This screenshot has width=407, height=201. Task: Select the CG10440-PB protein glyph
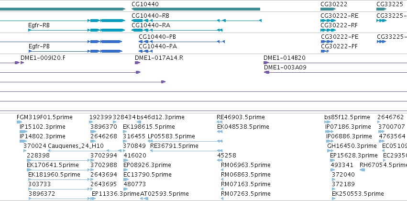click(182, 42)
